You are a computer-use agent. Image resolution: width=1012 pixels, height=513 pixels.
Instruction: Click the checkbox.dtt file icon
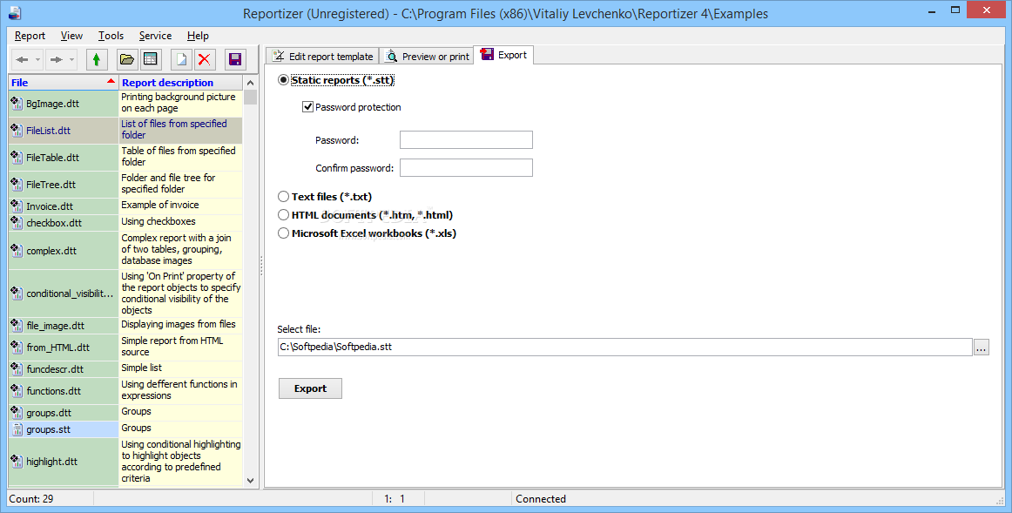coord(17,223)
